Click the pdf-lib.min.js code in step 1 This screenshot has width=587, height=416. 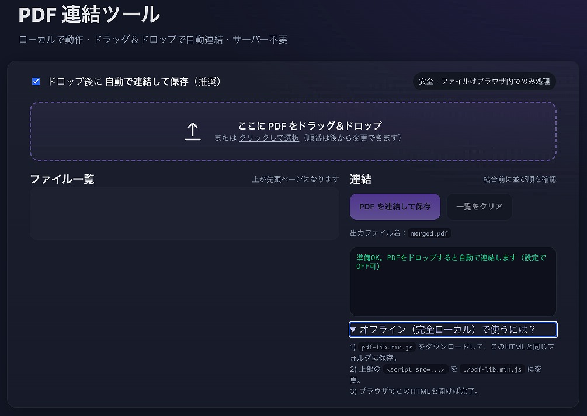coord(387,347)
